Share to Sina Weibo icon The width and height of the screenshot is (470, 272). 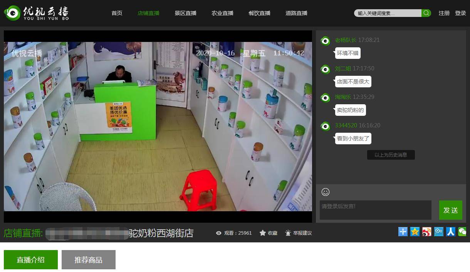click(427, 232)
